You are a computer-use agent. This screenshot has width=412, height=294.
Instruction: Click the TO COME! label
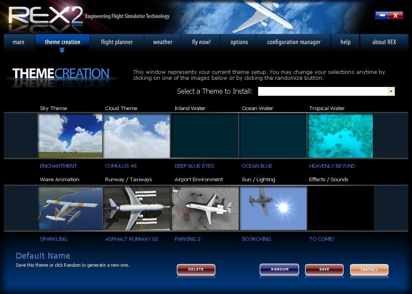(321, 239)
